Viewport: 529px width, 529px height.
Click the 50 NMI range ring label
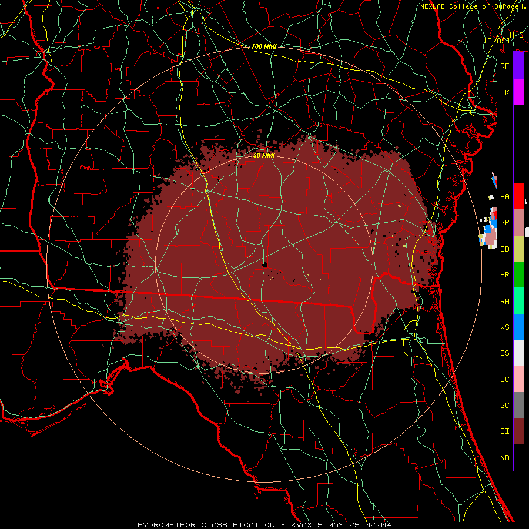pos(264,155)
